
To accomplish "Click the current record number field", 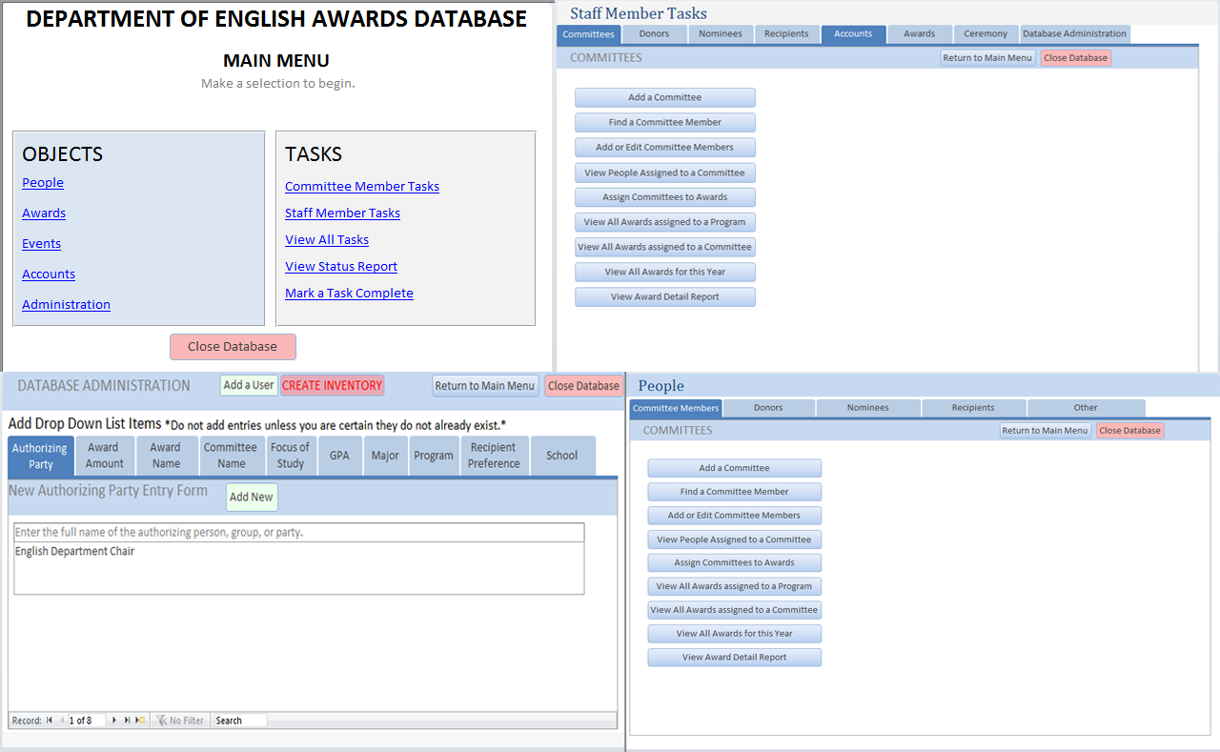I will tap(86, 721).
